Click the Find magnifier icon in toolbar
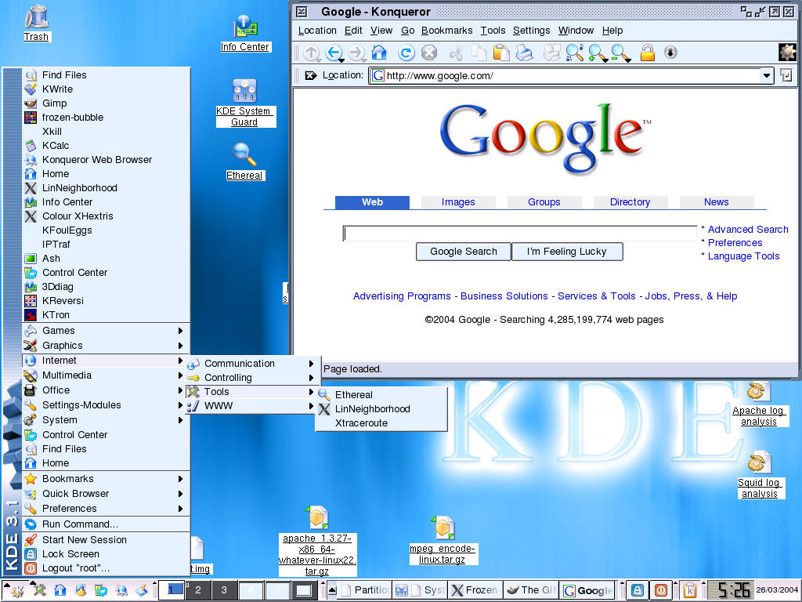 point(574,53)
